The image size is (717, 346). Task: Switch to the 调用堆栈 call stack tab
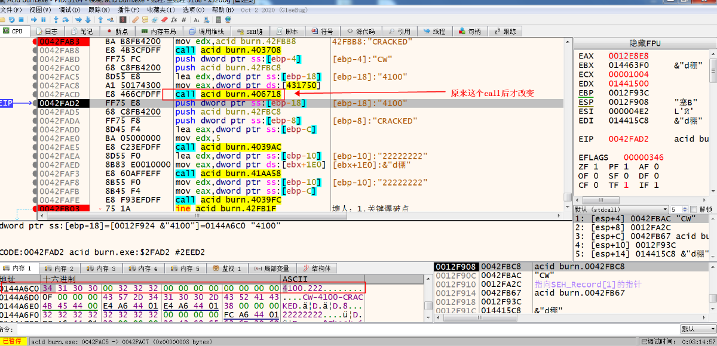pos(207,31)
